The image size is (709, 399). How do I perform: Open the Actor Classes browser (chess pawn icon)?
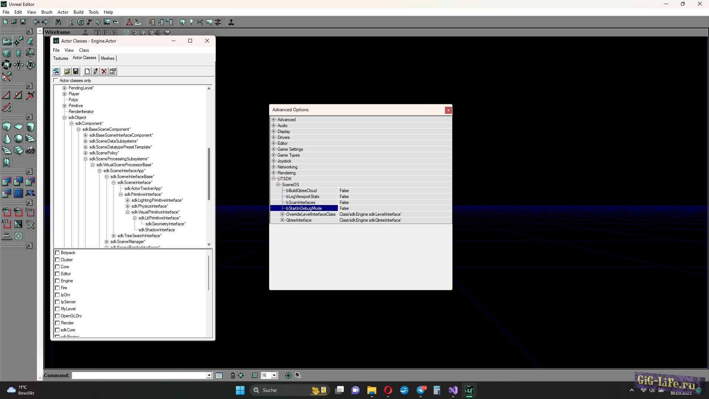[x=72, y=22]
